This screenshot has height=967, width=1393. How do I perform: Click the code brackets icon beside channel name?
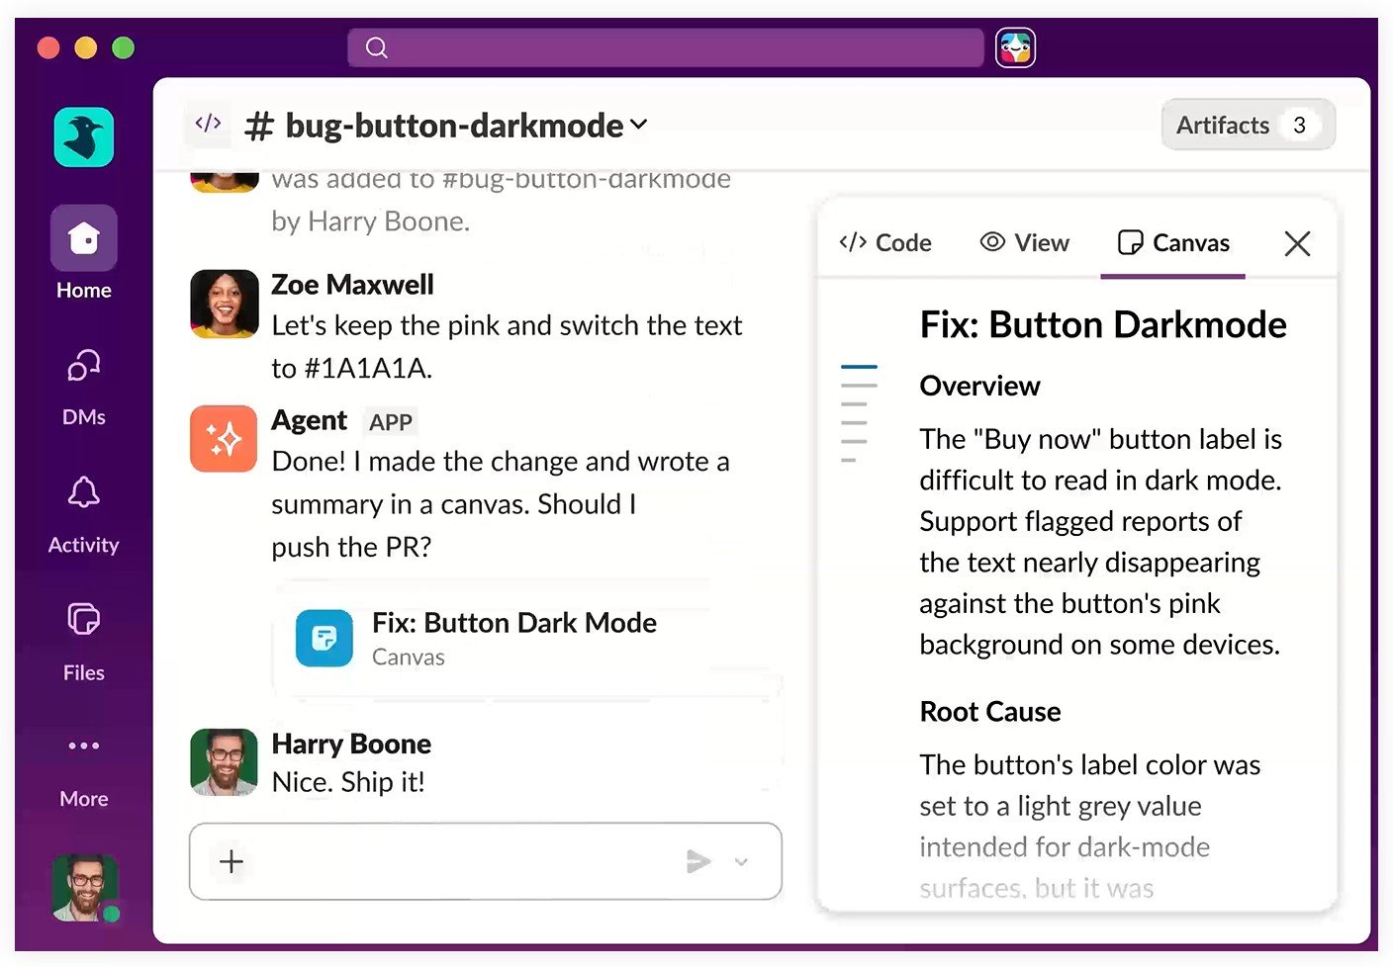coord(208,124)
